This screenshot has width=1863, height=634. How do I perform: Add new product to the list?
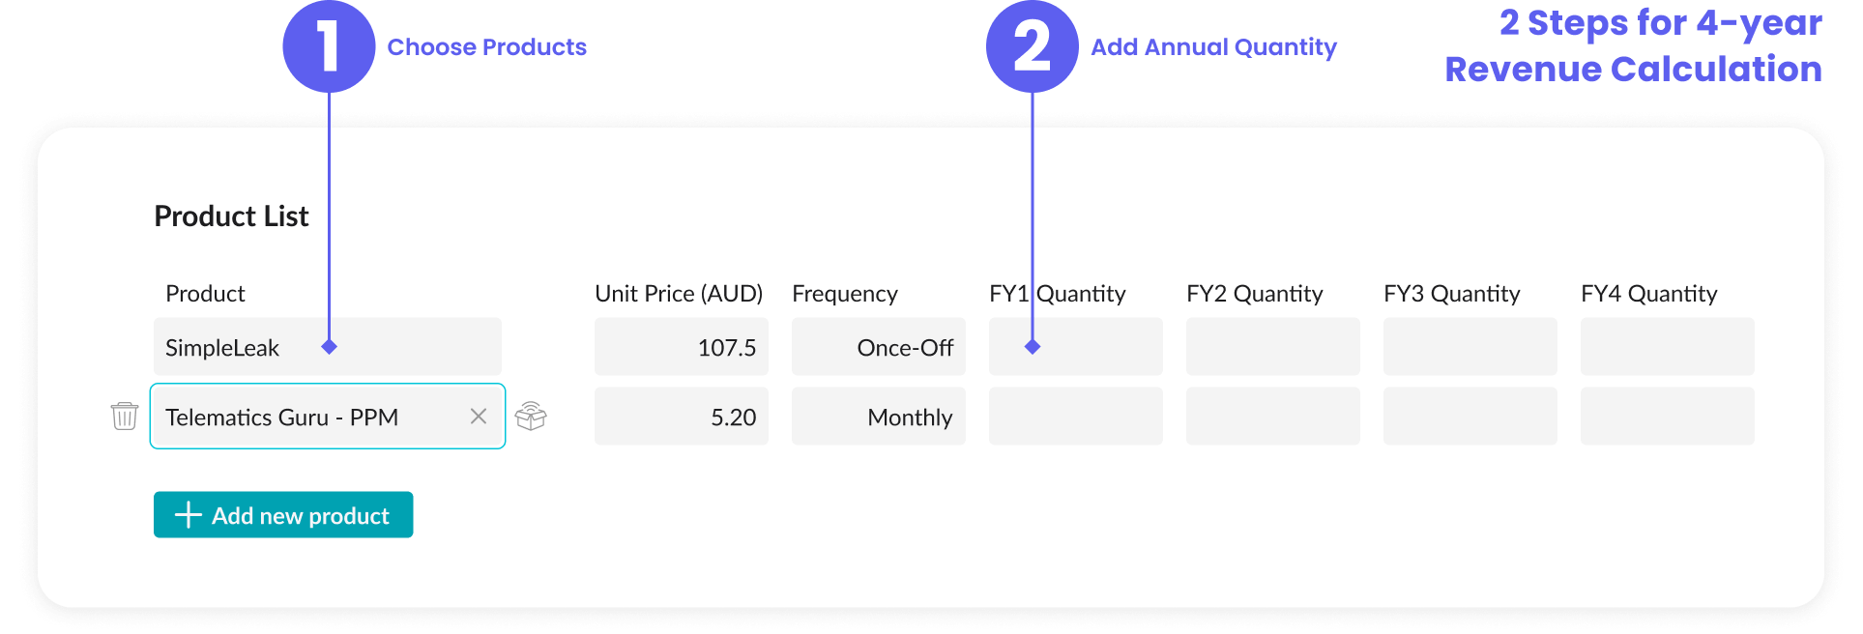(283, 515)
